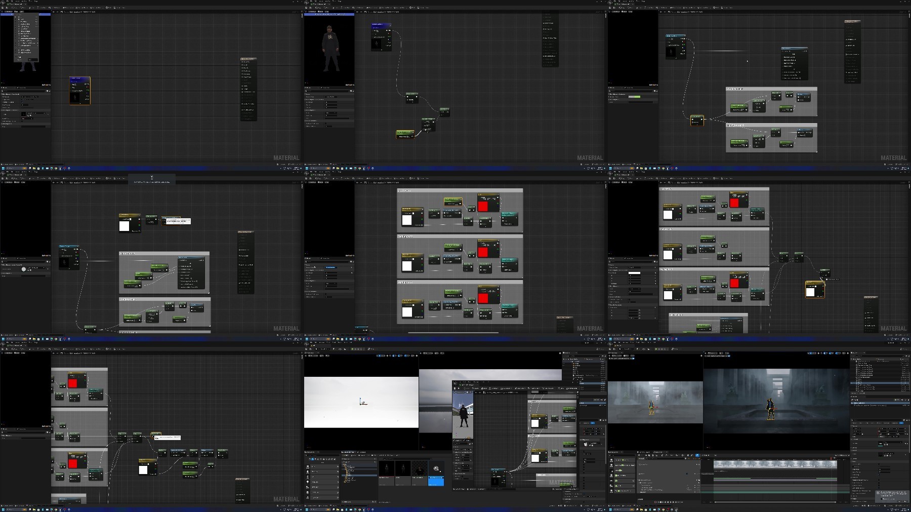Open the texture asset dropdown in top-left frame Details

36,113
